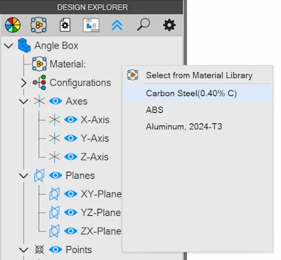
Task: Collapse the Points node
Action: coord(24,250)
